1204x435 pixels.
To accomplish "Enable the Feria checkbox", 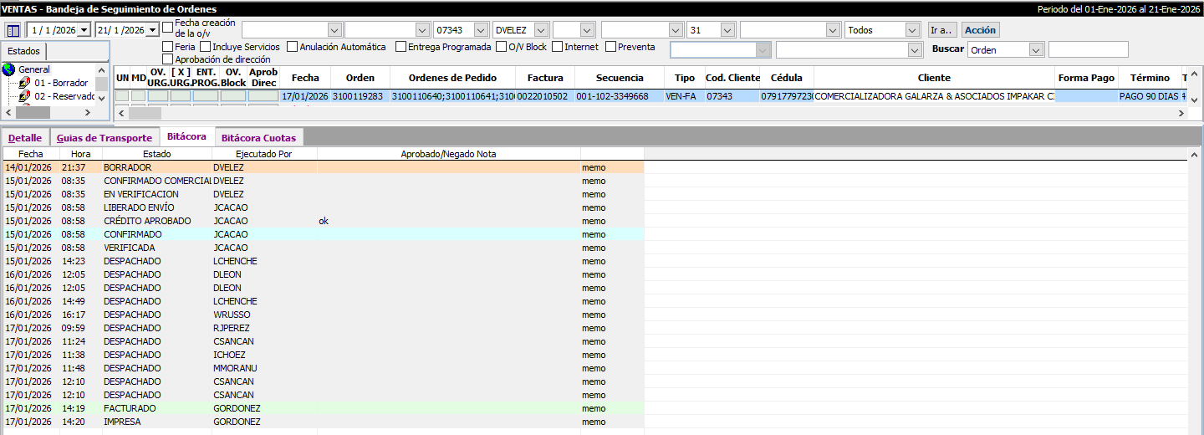I will [x=168, y=47].
